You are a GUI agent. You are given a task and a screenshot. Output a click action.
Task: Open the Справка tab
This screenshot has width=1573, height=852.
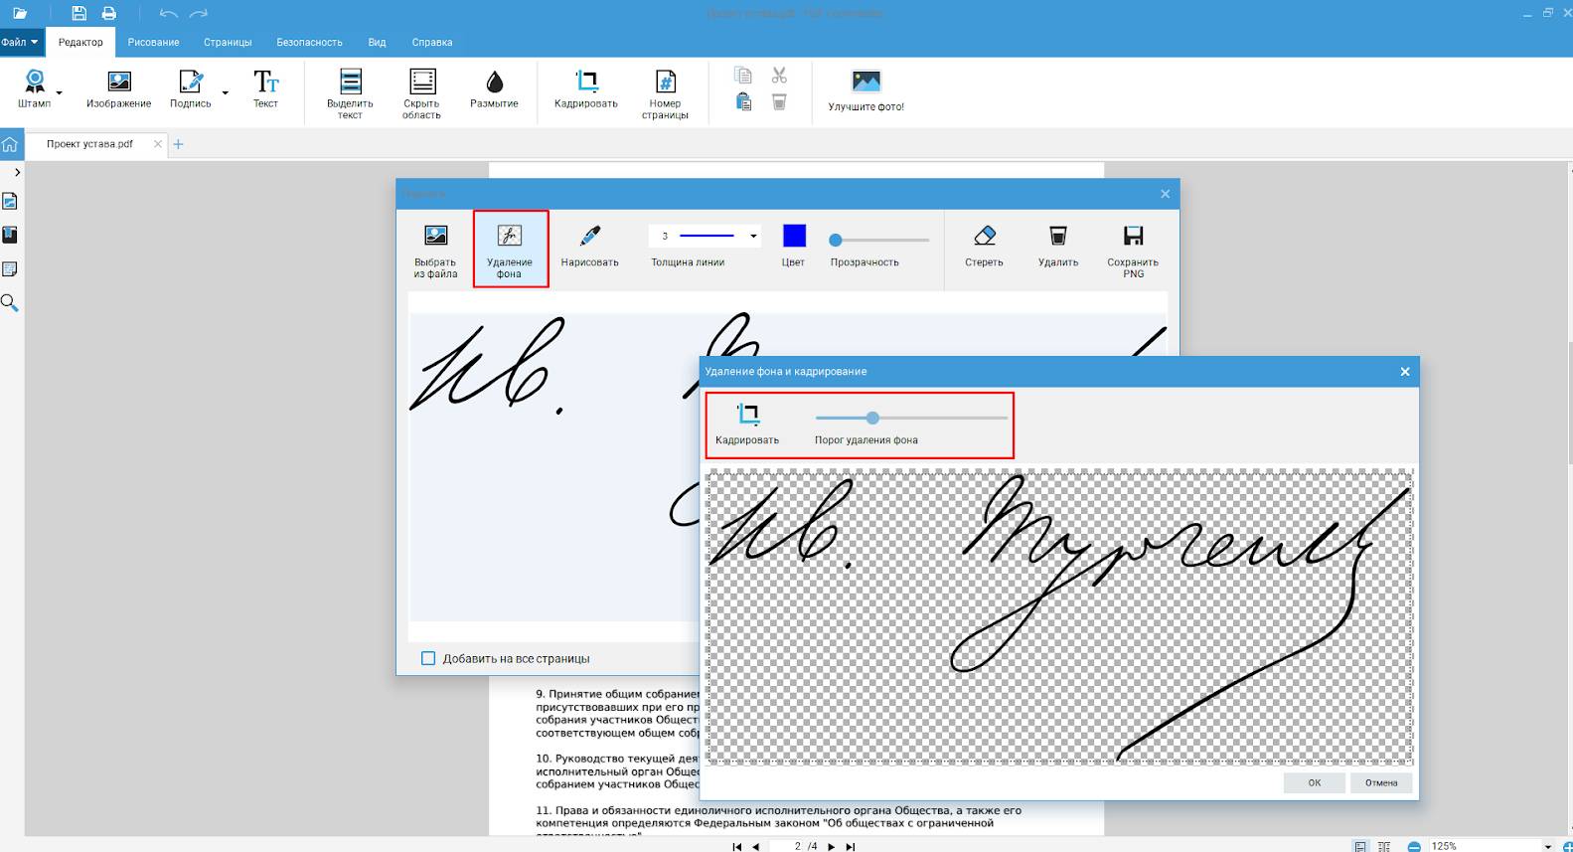[x=432, y=43]
